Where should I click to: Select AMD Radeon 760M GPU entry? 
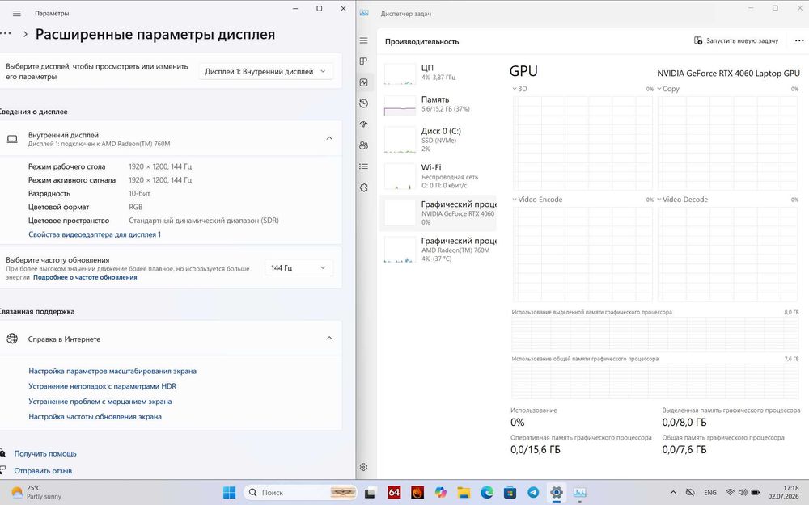[x=439, y=250]
